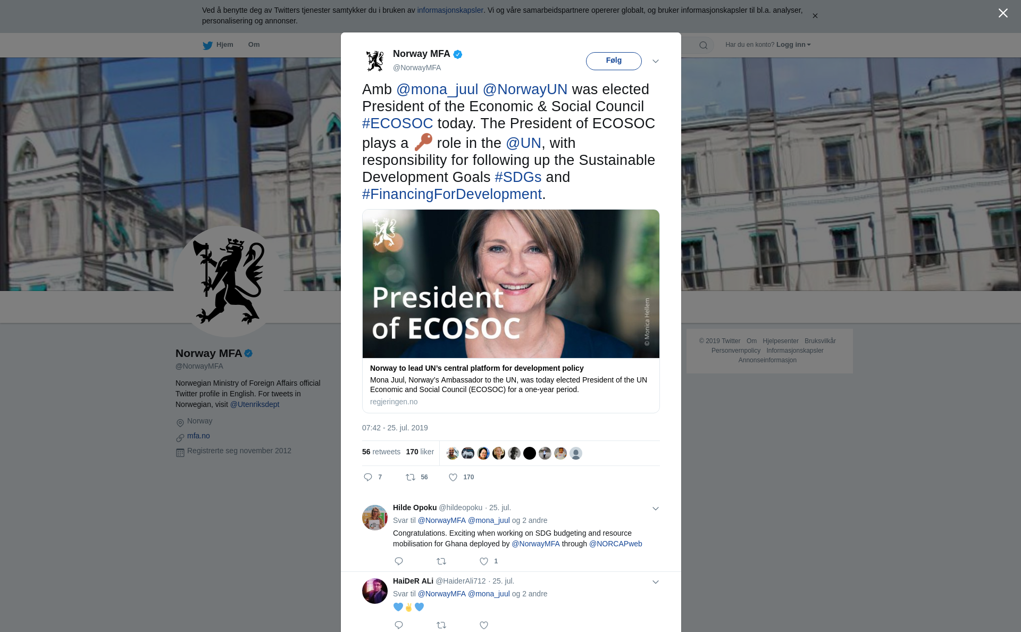Screen dimensions: 1021x632
Task: Like the Norway MFA tweet with heart icon
Action: click(x=453, y=477)
